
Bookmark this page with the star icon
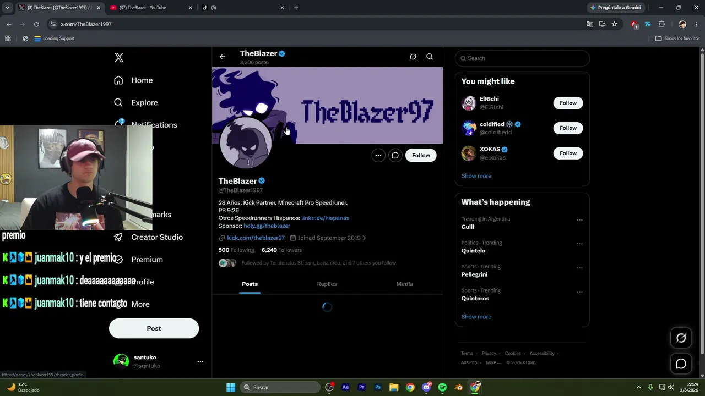[615, 24]
